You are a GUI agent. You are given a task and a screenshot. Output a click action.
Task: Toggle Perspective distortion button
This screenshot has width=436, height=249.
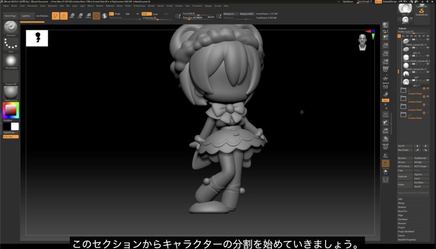(x=385, y=69)
